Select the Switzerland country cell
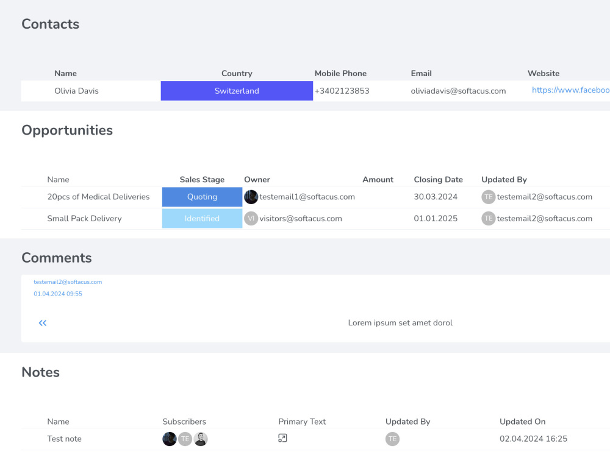This screenshot has height=457, width=610. tap(237, 91)
